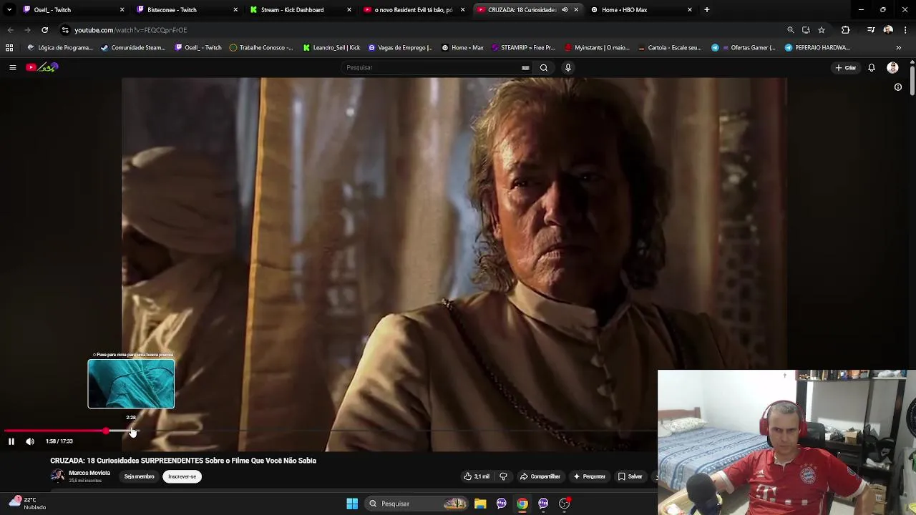Click the "Inscrever-se" subscribe button
Image resolution: width=916 pixels, height=515 pixels.
(182, 476)
